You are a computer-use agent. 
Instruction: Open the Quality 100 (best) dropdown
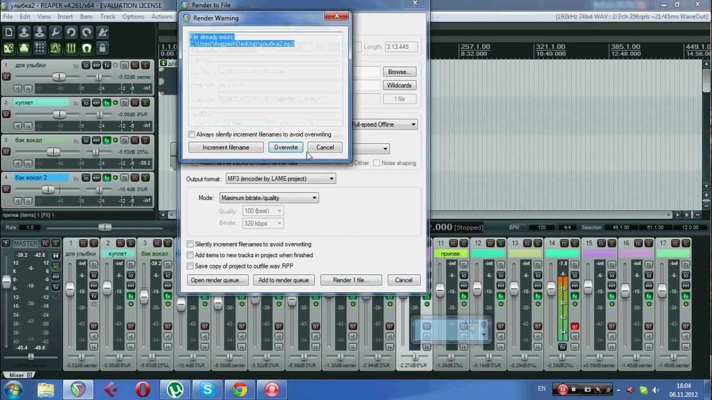point(263,211)
